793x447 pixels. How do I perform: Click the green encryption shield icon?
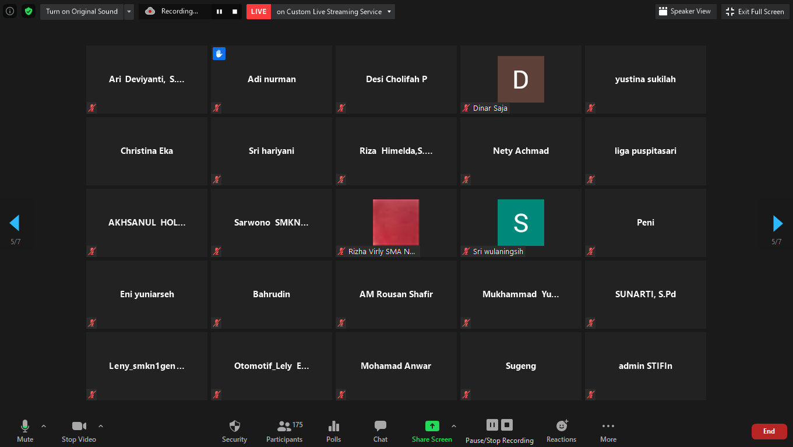29,11
